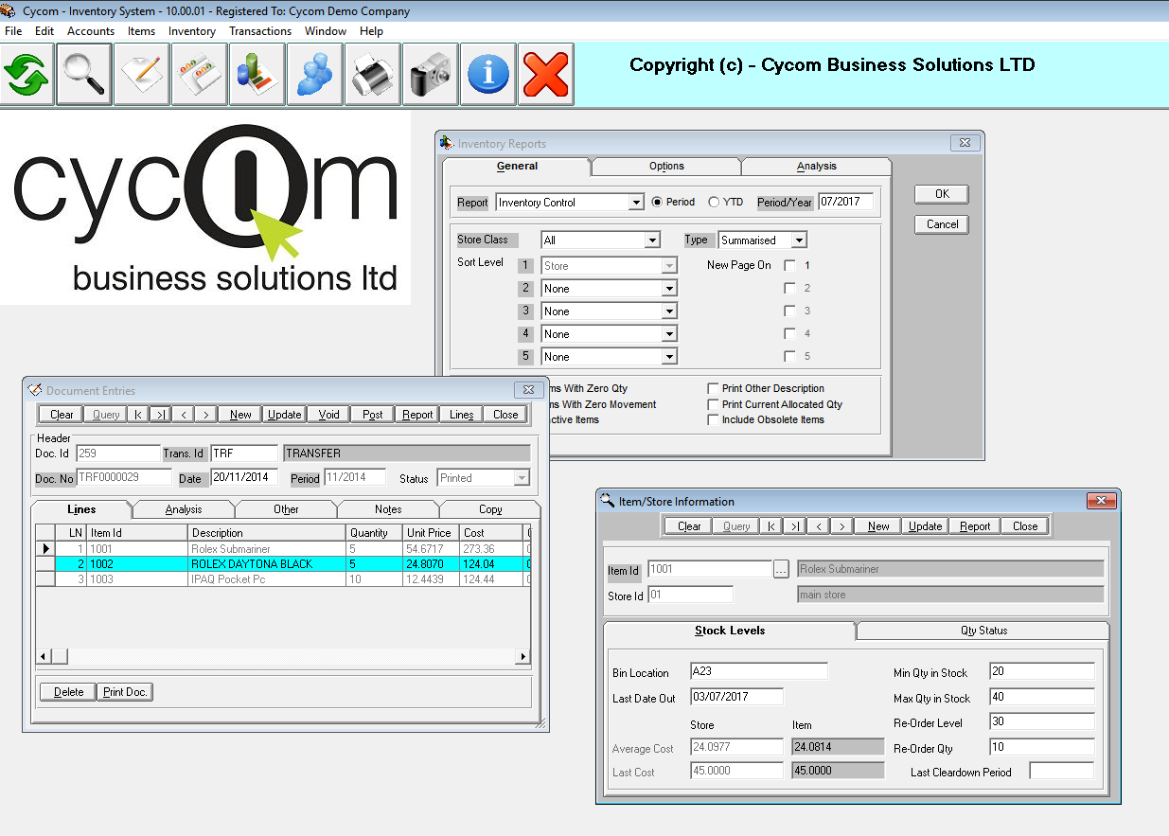1169x836 pixels.
Task: Check Include Obsolete Items option
Action: tap(714, 420)
